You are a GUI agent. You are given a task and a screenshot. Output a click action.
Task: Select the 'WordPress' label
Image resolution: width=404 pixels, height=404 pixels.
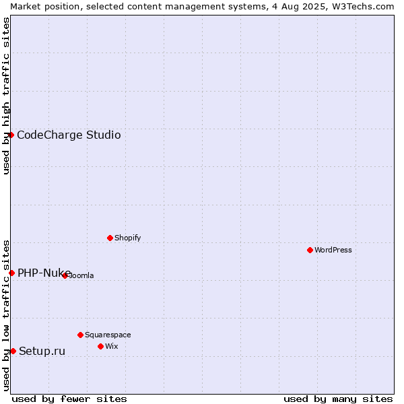click(333, 250)
